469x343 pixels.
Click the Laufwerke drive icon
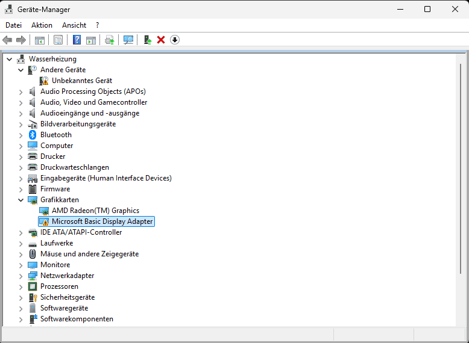pyautogui.click(x=33, y=244)
